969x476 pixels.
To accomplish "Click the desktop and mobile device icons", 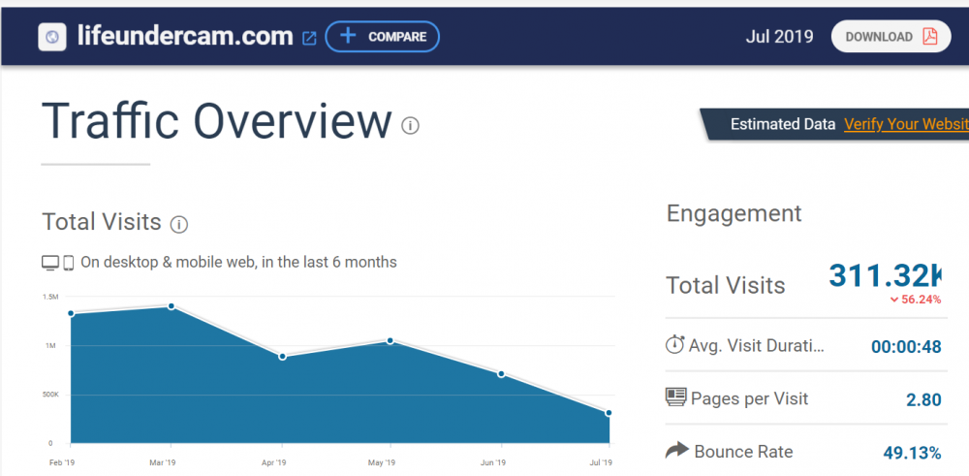I will click(58, 263).
